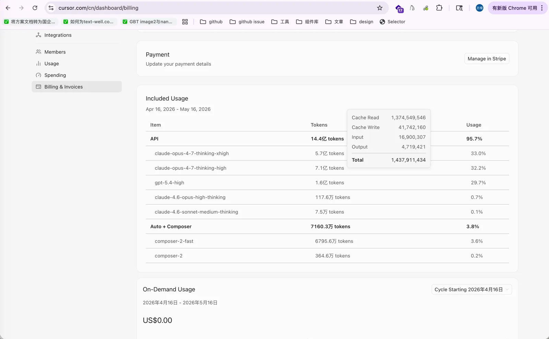
Task: Select Billing & Invoices in the sidebar
Action: point(77,87)
